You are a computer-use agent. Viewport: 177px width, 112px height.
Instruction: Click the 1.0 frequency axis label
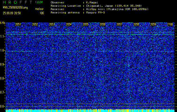point(2,50)
